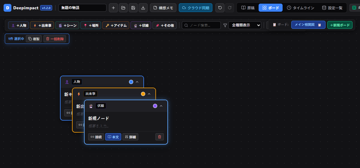Click the ノード検索 node search field
Screen dimensions: 360x168
[x=201, y=25]
